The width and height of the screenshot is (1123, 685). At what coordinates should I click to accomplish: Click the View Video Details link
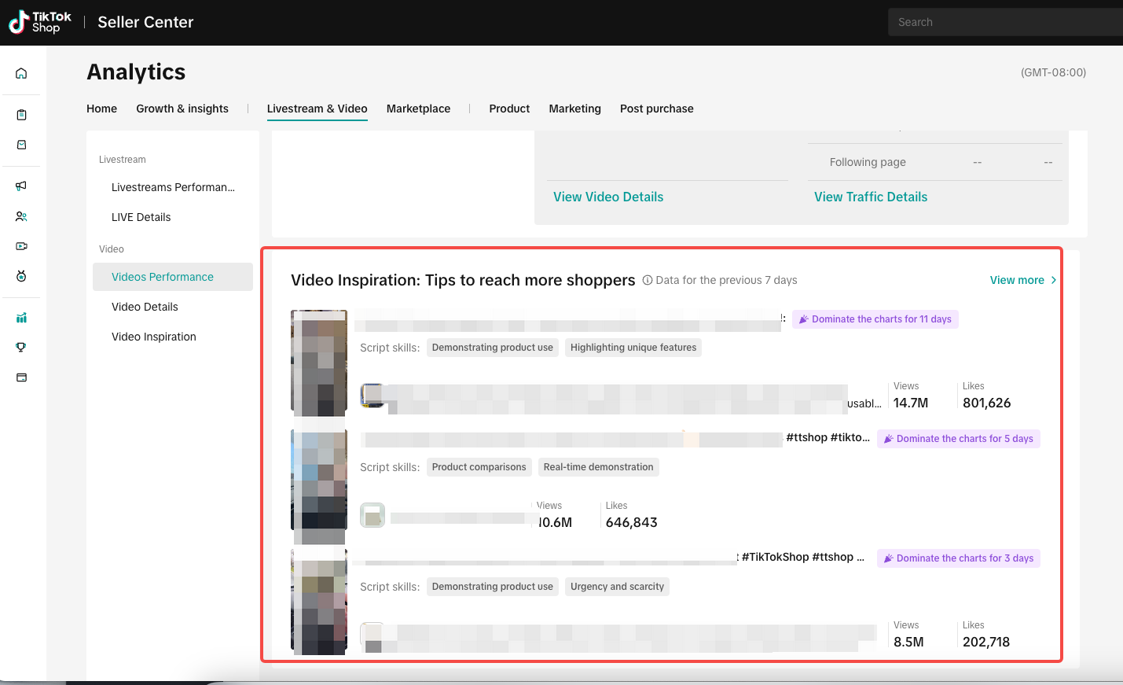[x=608, y=197]
